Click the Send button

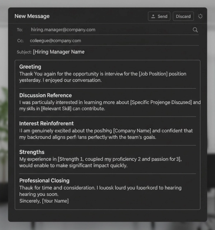pyautogui.click(x=159, y=16)
